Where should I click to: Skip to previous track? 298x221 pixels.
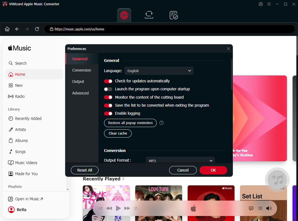pos(109,208)
